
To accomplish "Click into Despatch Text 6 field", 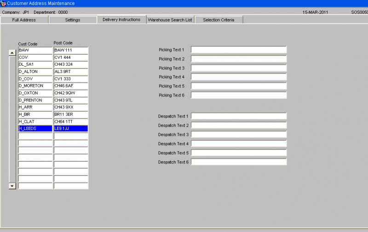I will coord(239,162).
